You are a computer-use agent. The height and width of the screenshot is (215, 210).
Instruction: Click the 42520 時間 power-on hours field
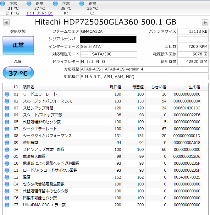click(x=193, y=62)
